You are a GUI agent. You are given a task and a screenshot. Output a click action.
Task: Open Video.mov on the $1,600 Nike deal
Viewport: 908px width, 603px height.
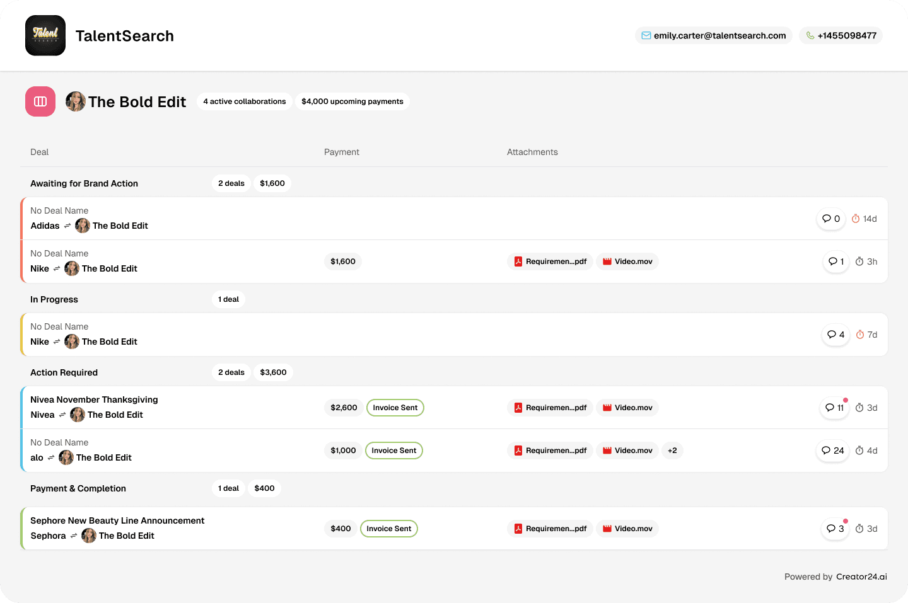tap(627, 261)
